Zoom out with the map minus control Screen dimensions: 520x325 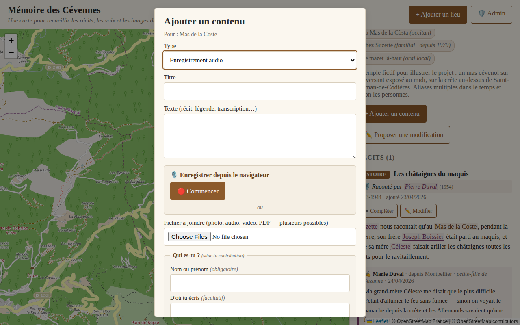tap(11, 52)
